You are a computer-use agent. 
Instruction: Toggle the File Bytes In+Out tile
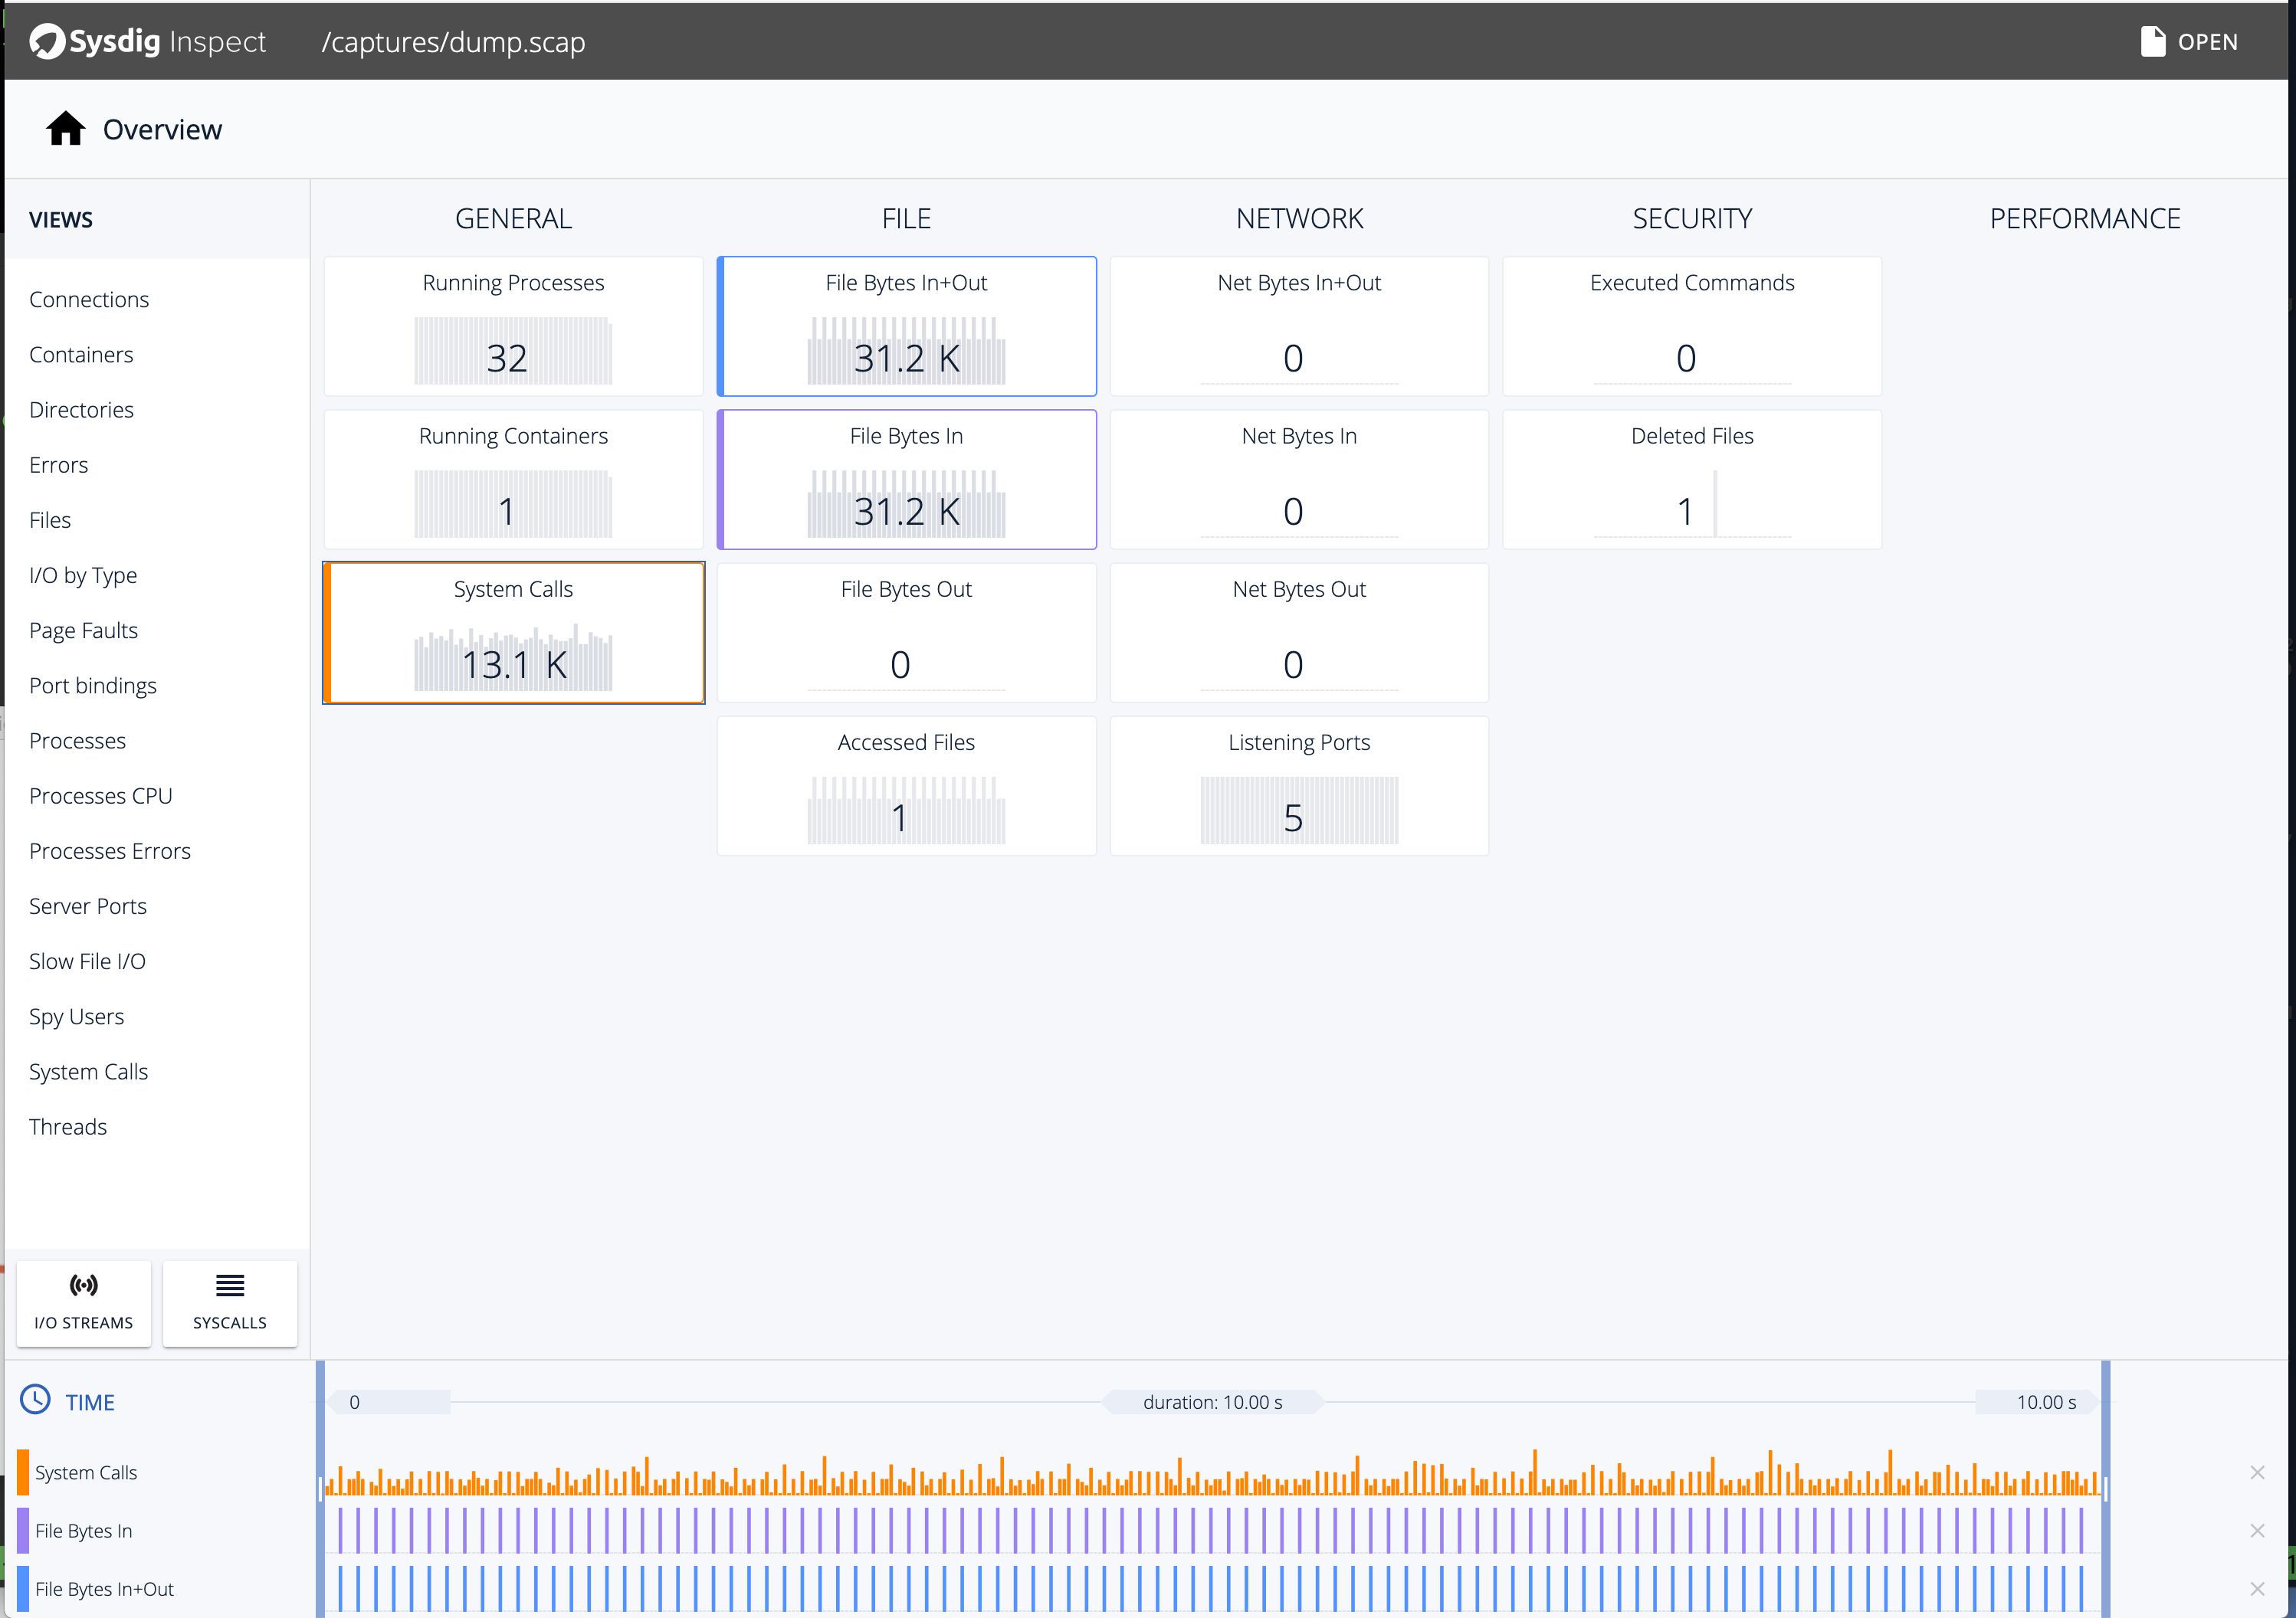click(906, 326)
